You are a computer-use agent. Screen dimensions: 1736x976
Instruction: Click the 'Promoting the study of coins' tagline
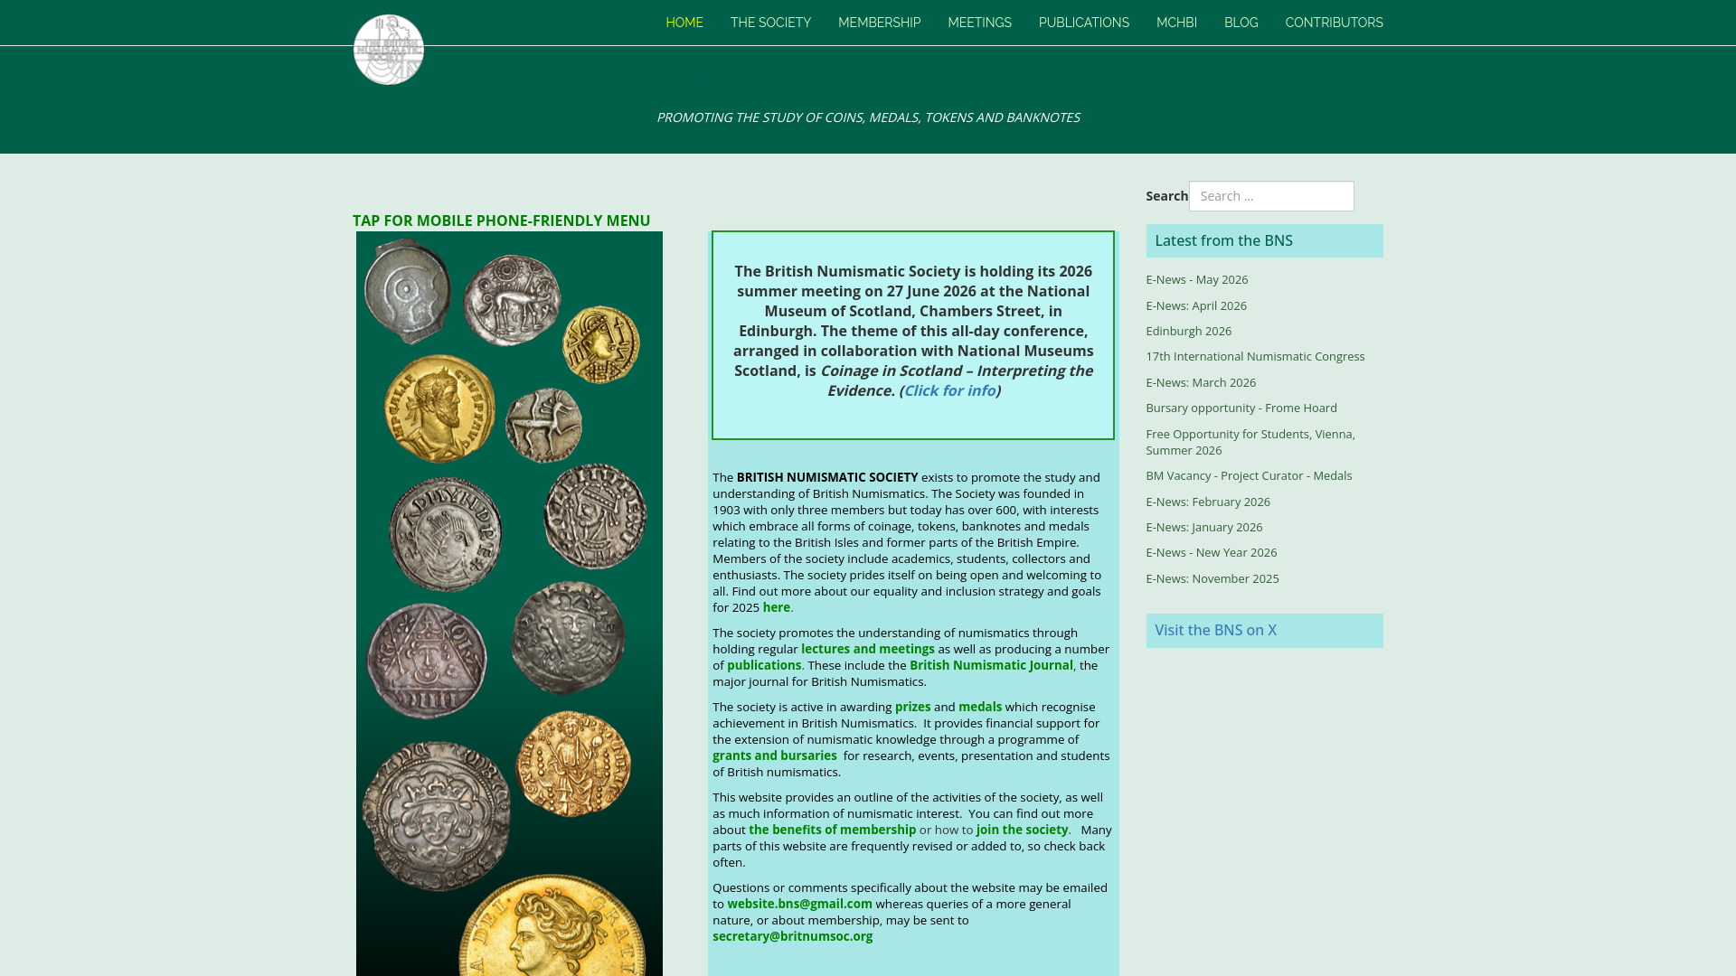(x=868, y=117)
